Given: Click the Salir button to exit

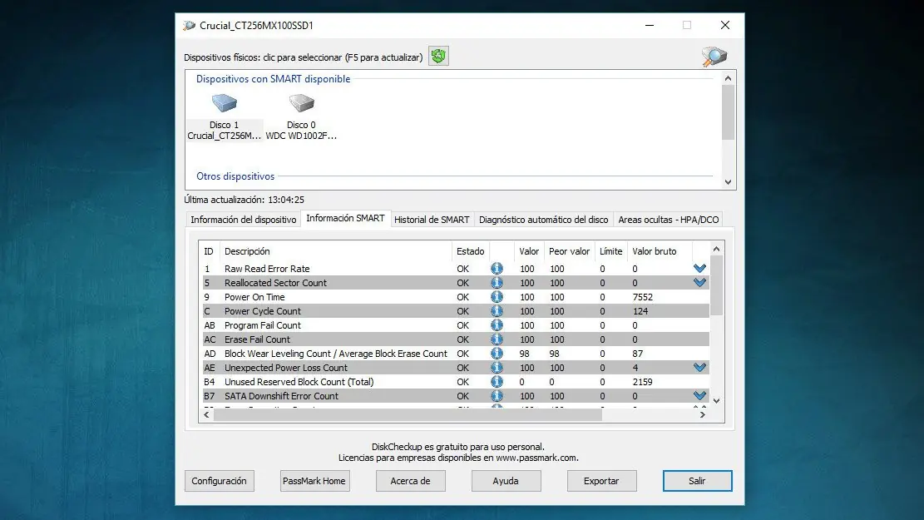Looking at the screenshot, I should click(697, 481).
